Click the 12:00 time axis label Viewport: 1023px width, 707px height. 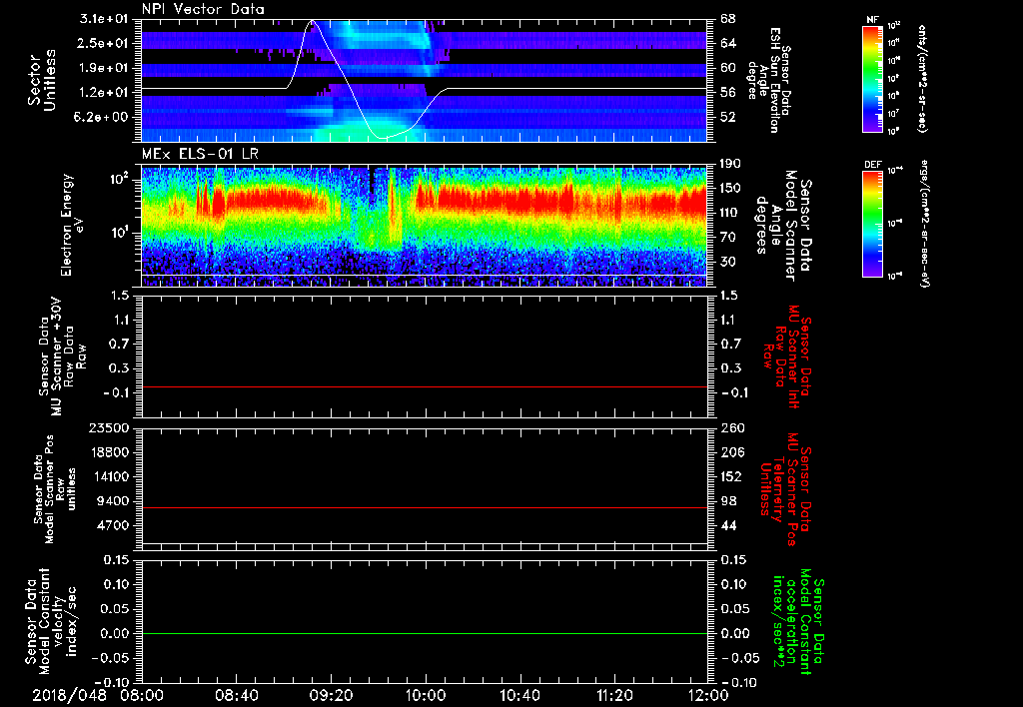pos(707,694)
